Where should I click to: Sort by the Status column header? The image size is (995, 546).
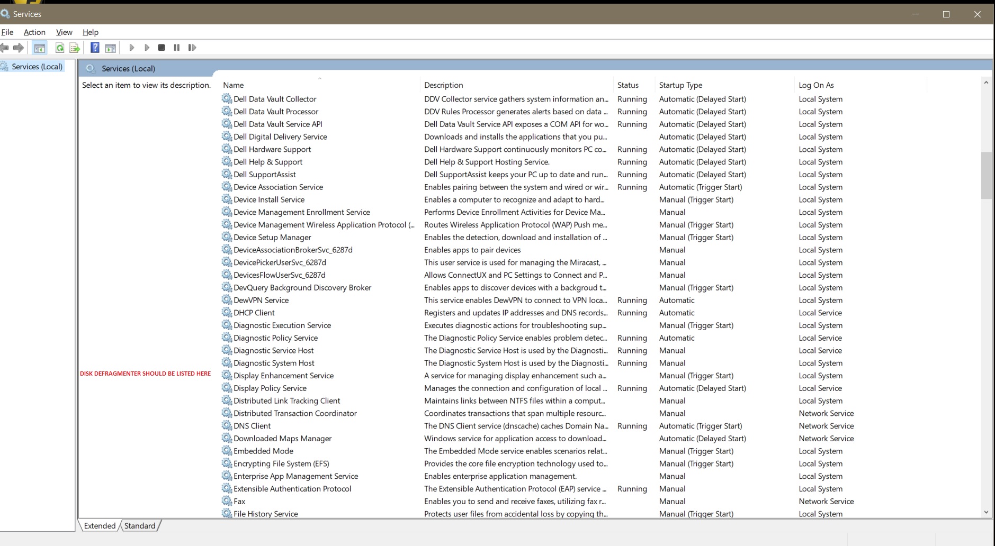(x=634, y=85)
